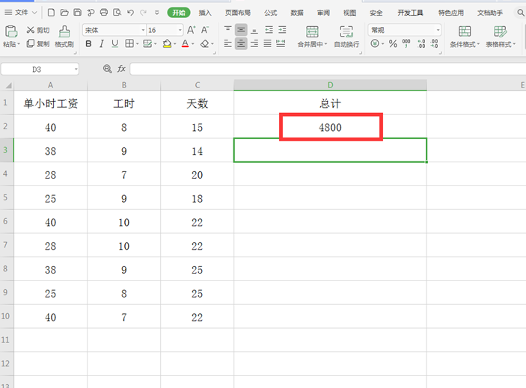Image resolution: width=526 pixels, height=388 pixels.
Task: Activate the Format Painter brush
Action: (x=64, y=32)
